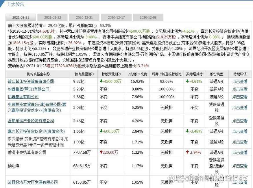Click 点击查看 for 杨明焕 row
This screenshot has width=253, height=188.
(240, 166)
